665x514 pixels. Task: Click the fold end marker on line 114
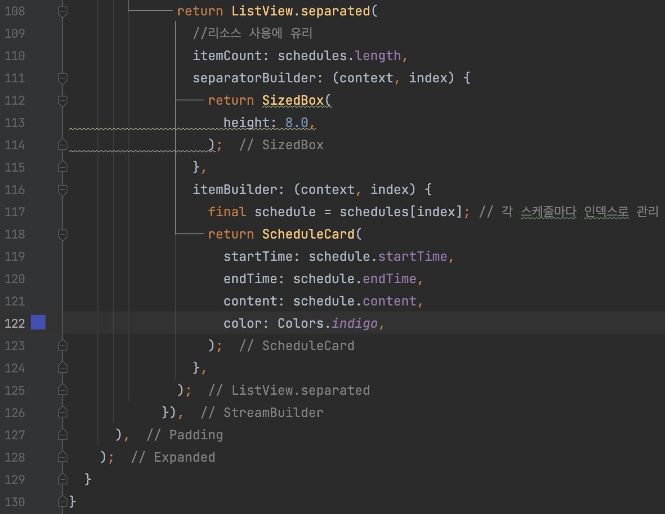click(63, 145)
